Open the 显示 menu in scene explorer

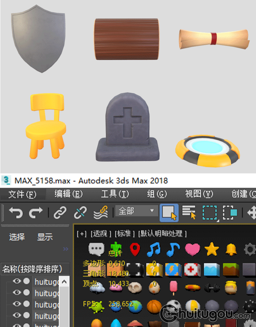[45, 237]
